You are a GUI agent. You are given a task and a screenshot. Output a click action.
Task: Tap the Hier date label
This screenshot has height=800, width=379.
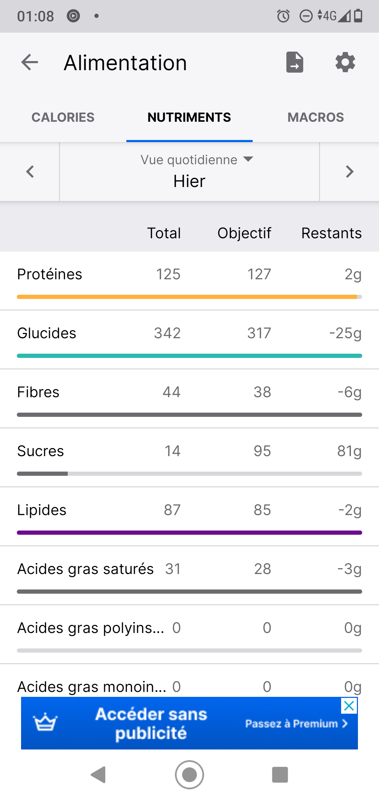point(189,181)
